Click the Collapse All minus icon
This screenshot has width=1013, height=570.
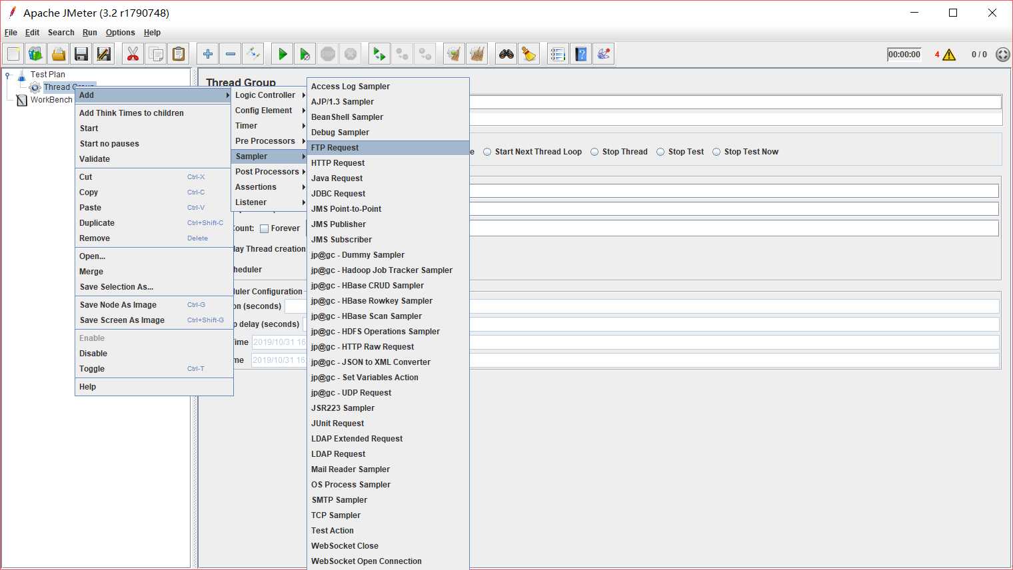pyautogui.click(x=231, y=54)
